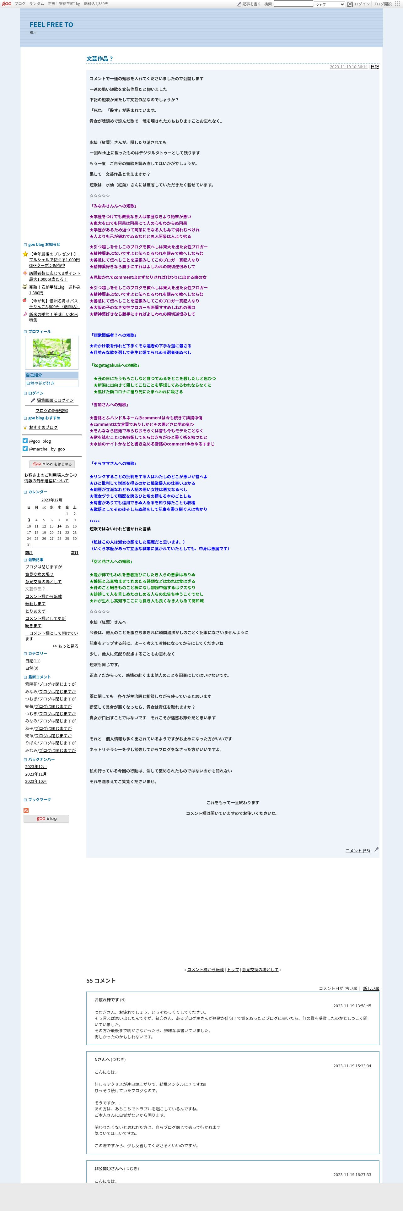Open お客さまのご利用端末からの情報の外部送信について link
The width and height of the screenshot is (403, 1211).
51,478
